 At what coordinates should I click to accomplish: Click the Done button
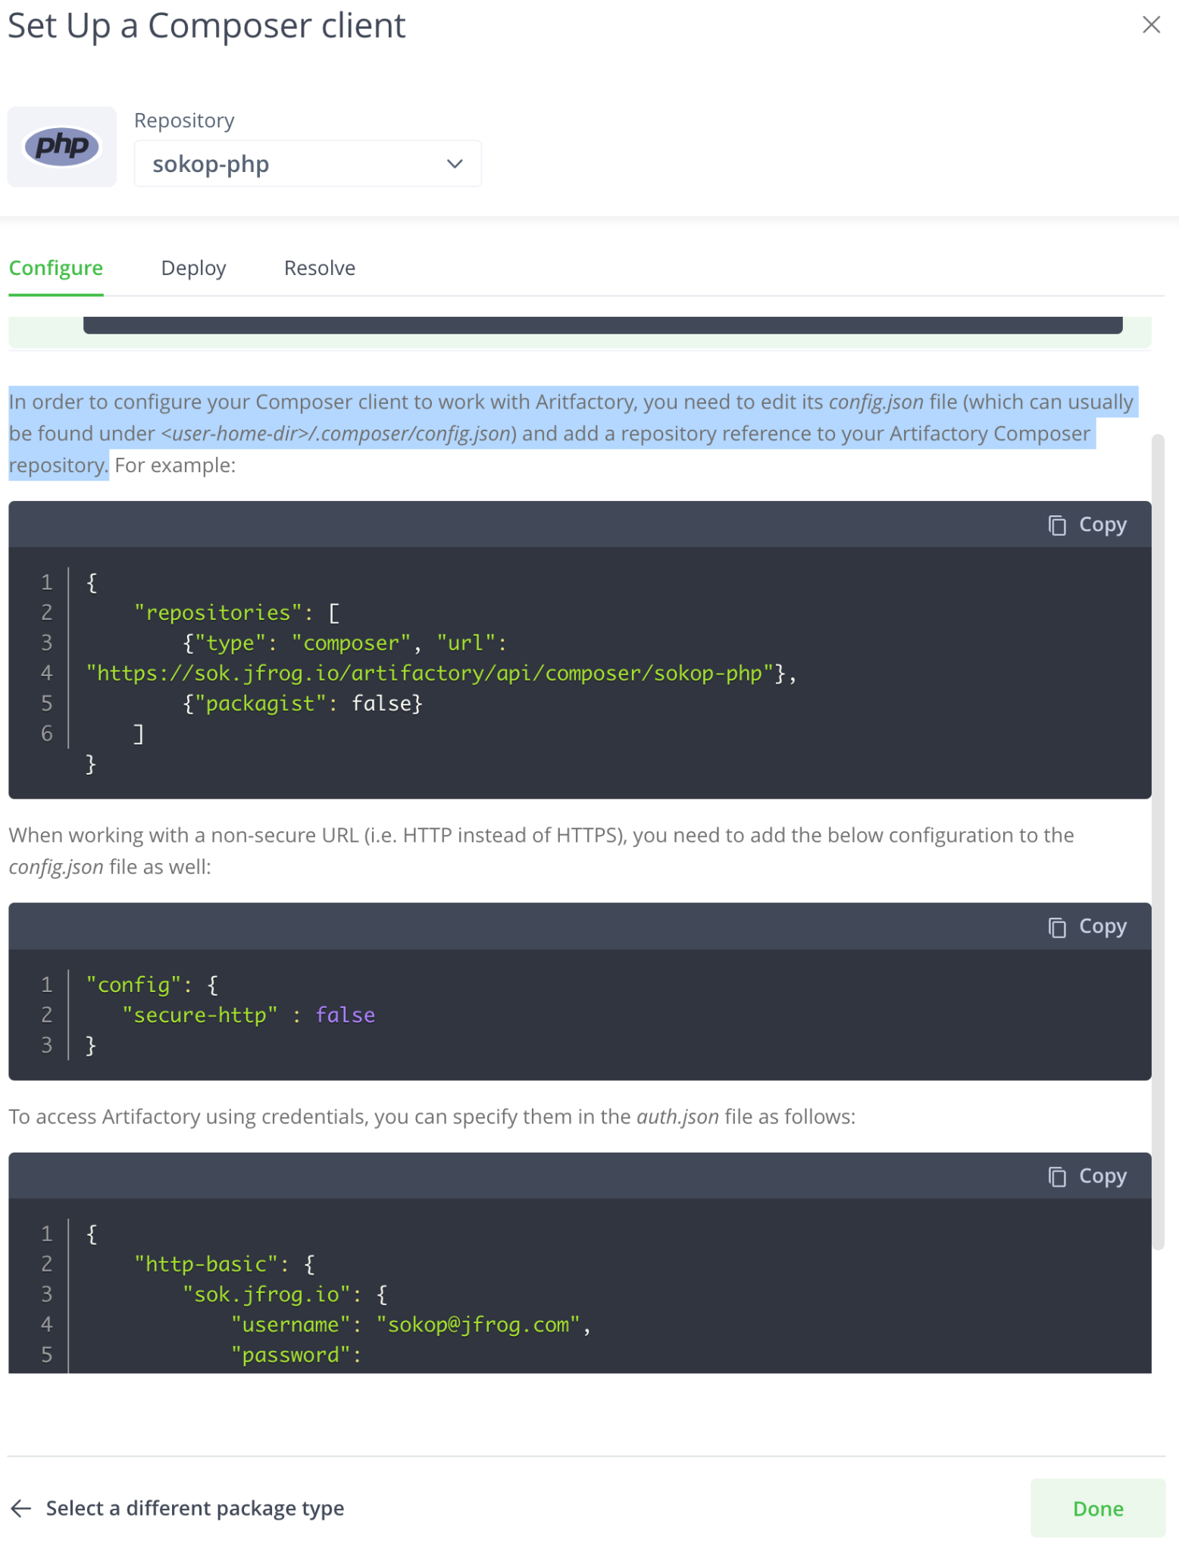1098,1508
